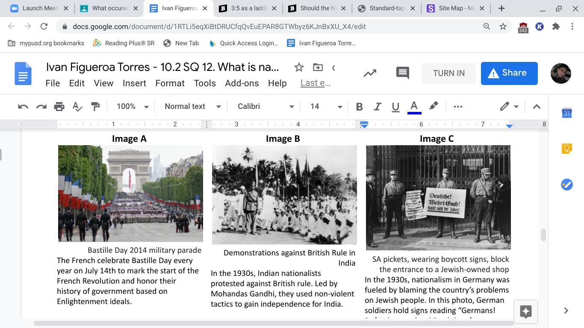This screenshot has width=584, height=328.
Task: Toggle Italic formatting
Action: pyautogui.click(x=377, y=106)
